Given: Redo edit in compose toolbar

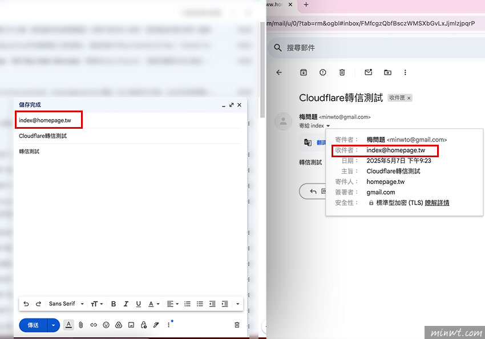Looking at the screenshot, I should 38,304.
